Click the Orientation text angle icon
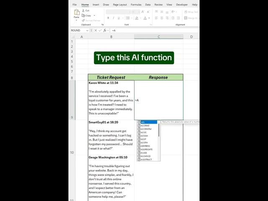268x201 pixels. click(x=173, y=12)
